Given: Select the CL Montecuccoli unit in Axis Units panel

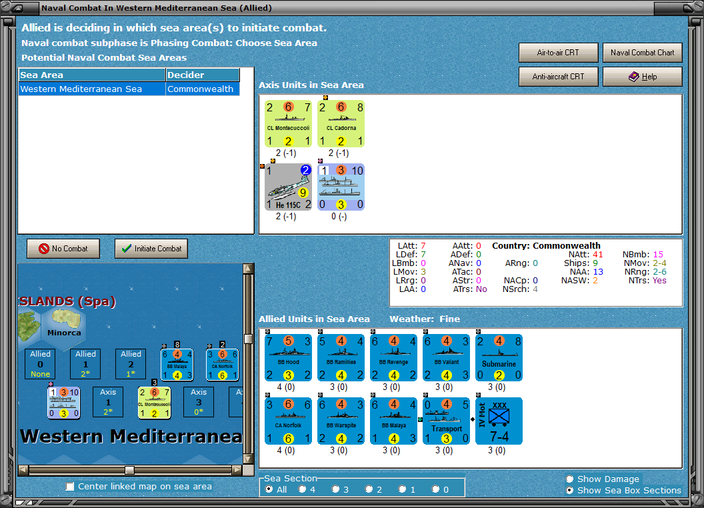Looking at the screenshot, I should click(288, 123).
